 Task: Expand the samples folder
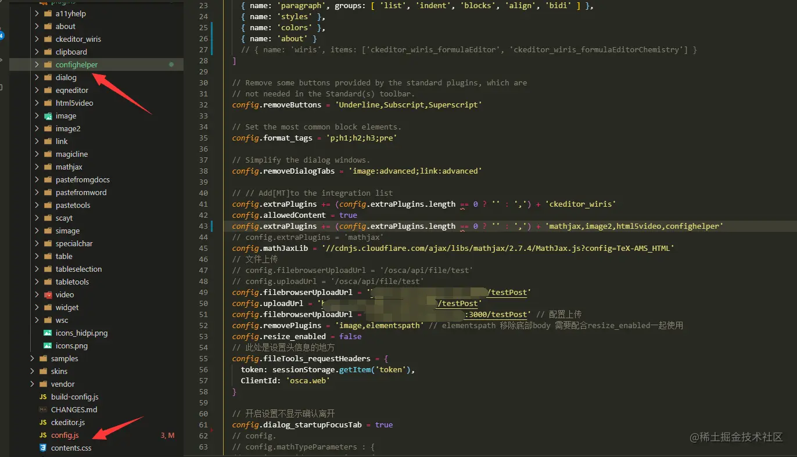33,358
